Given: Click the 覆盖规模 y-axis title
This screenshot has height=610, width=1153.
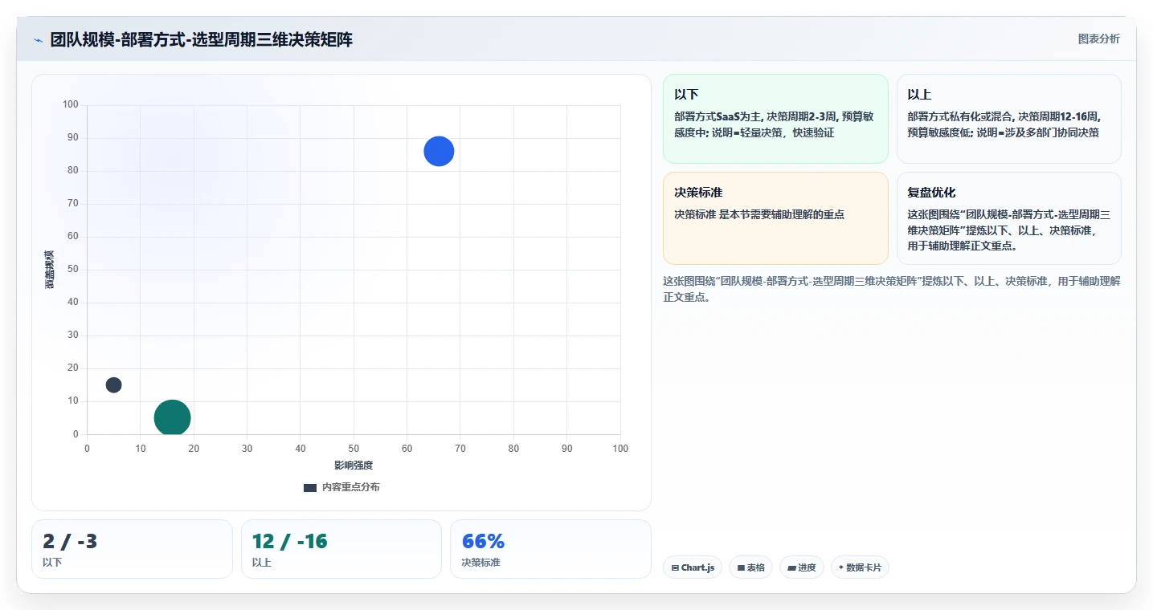Looking at the screenshot, I should click(x=50, y=270).
